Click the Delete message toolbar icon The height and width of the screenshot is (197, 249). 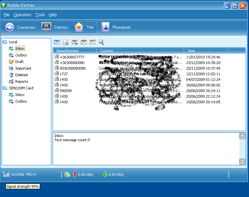[x=66, y=42]
